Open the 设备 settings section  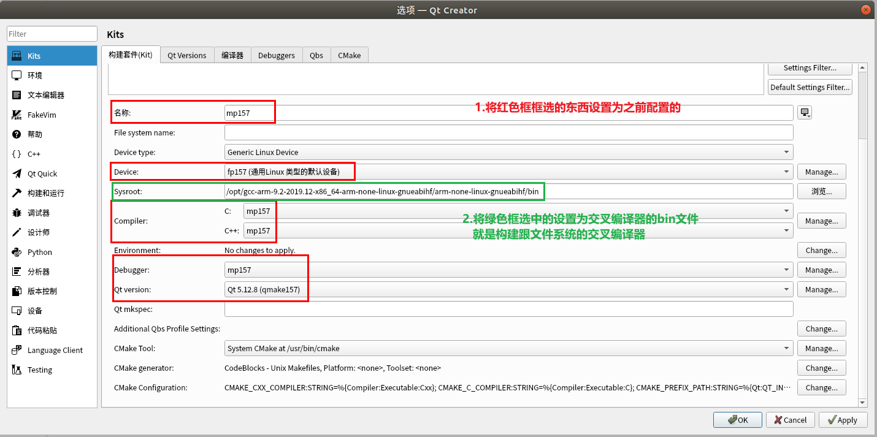point(34,311)
